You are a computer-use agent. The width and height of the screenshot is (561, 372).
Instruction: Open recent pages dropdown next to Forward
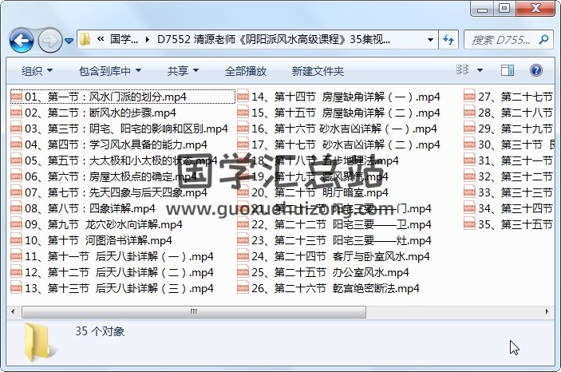point(69,40)
